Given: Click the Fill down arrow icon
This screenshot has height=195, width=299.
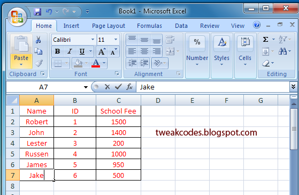Looking at the screenshot, I should pyautogui.click(x=265, y=51).
